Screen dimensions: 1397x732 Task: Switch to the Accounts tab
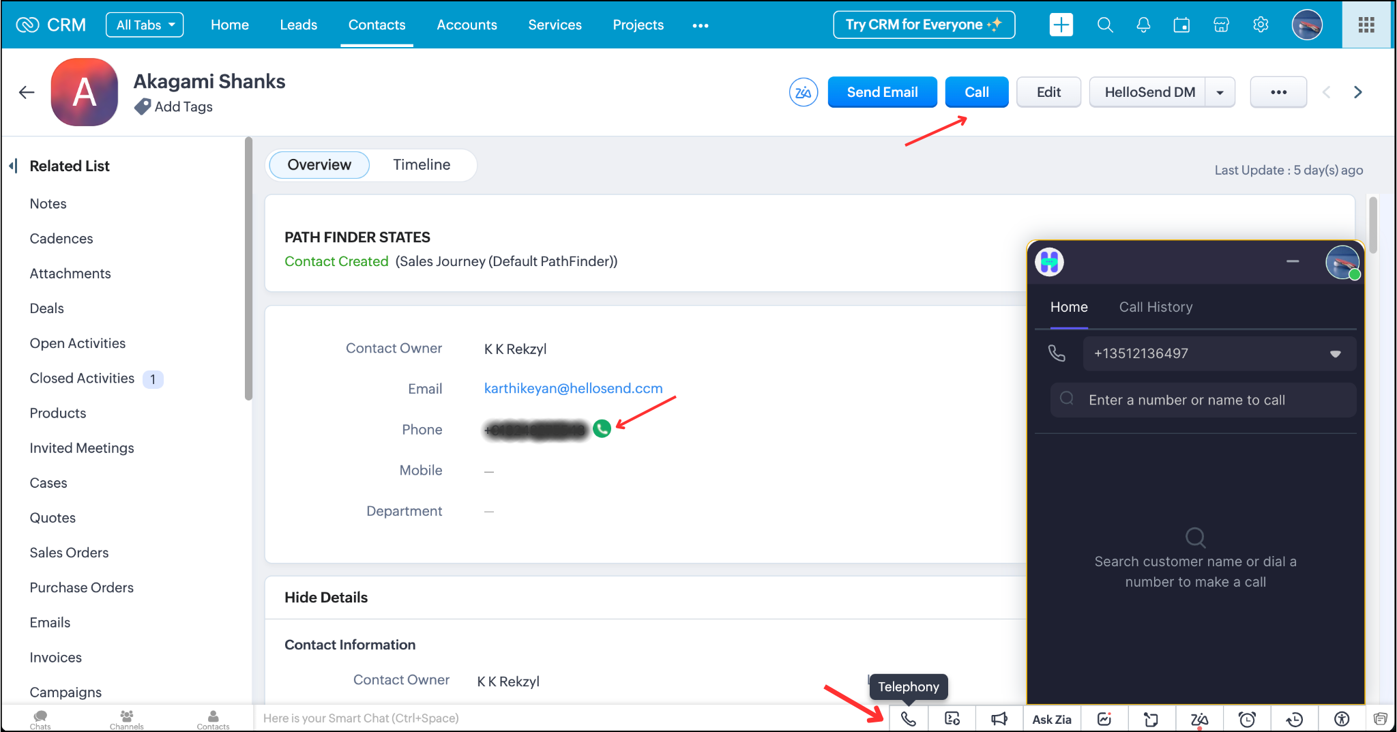pyautogui.click(x=467, y=25)
